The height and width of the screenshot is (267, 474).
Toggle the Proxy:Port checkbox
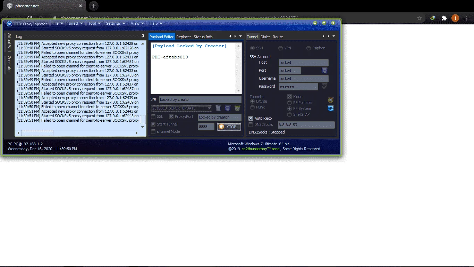(171, 117)
